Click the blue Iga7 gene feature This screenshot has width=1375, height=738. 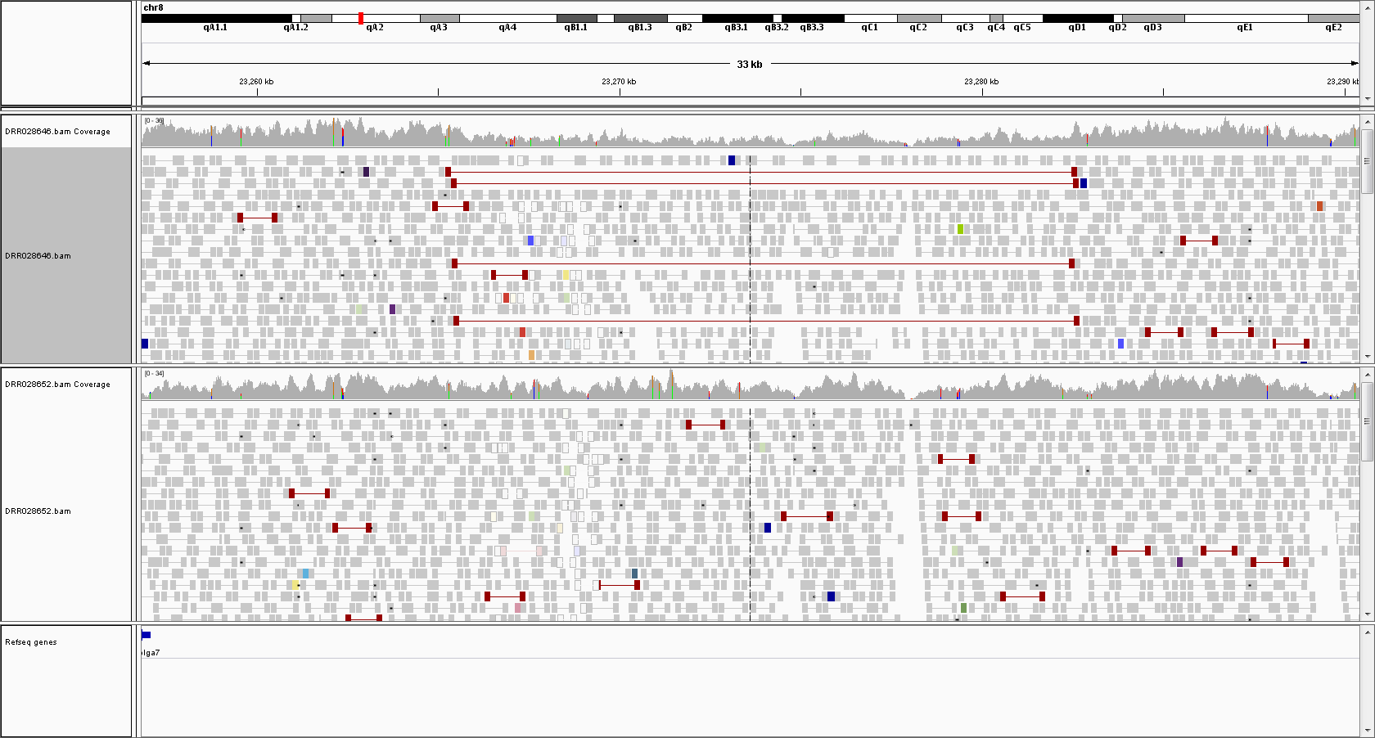click(x=147, y=635)
